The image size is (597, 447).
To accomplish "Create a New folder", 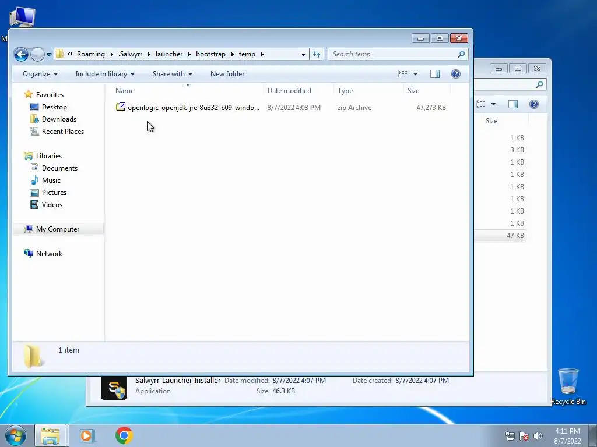I will [227, 74].
